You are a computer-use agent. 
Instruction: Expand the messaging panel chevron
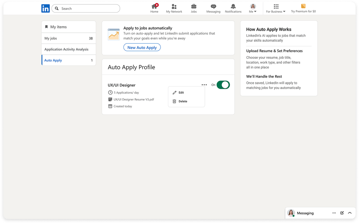pos(350,213)
